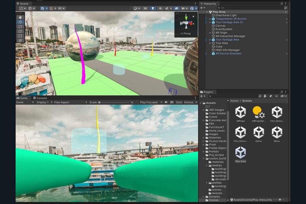Image resolution: width=306 pixels, height=204 pixels.
Task: Click the Project panel favorites star icon
Action: [x=276, y=96]
